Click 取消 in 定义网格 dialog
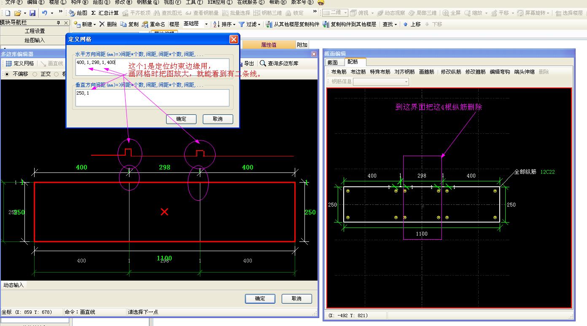This screenshot has width=587, height=326. [218, 119]
